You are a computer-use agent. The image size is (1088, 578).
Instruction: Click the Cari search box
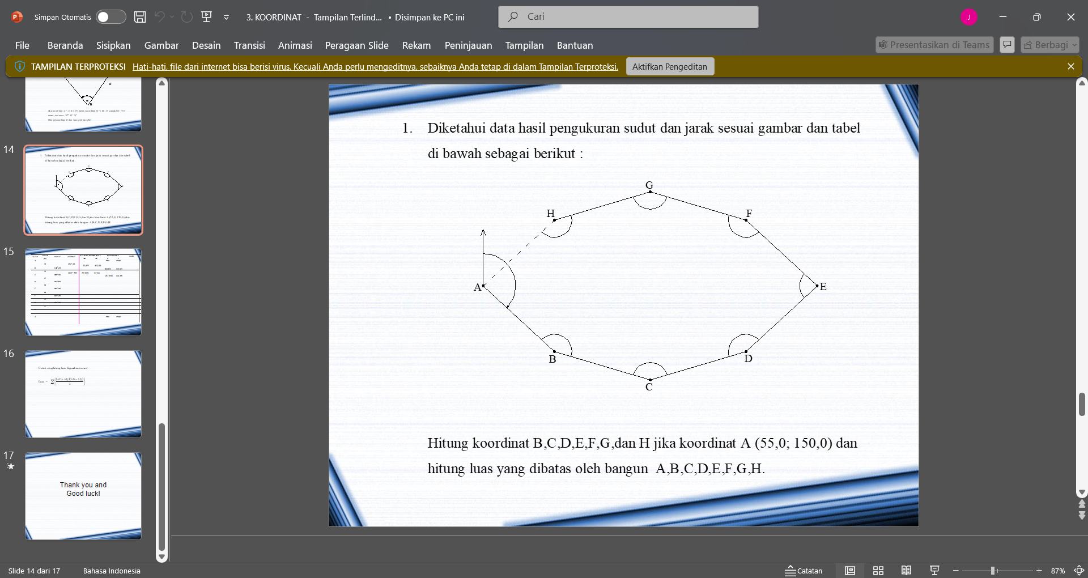[628, 17]
